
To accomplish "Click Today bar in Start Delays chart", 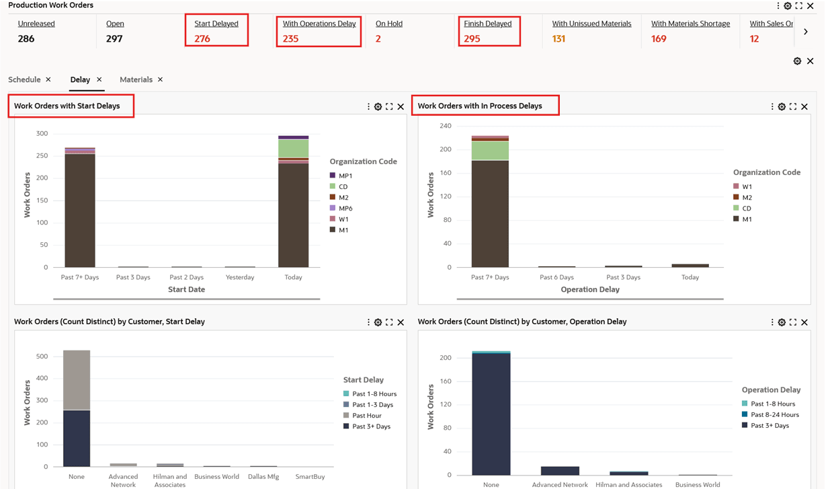I will [294, 202].
